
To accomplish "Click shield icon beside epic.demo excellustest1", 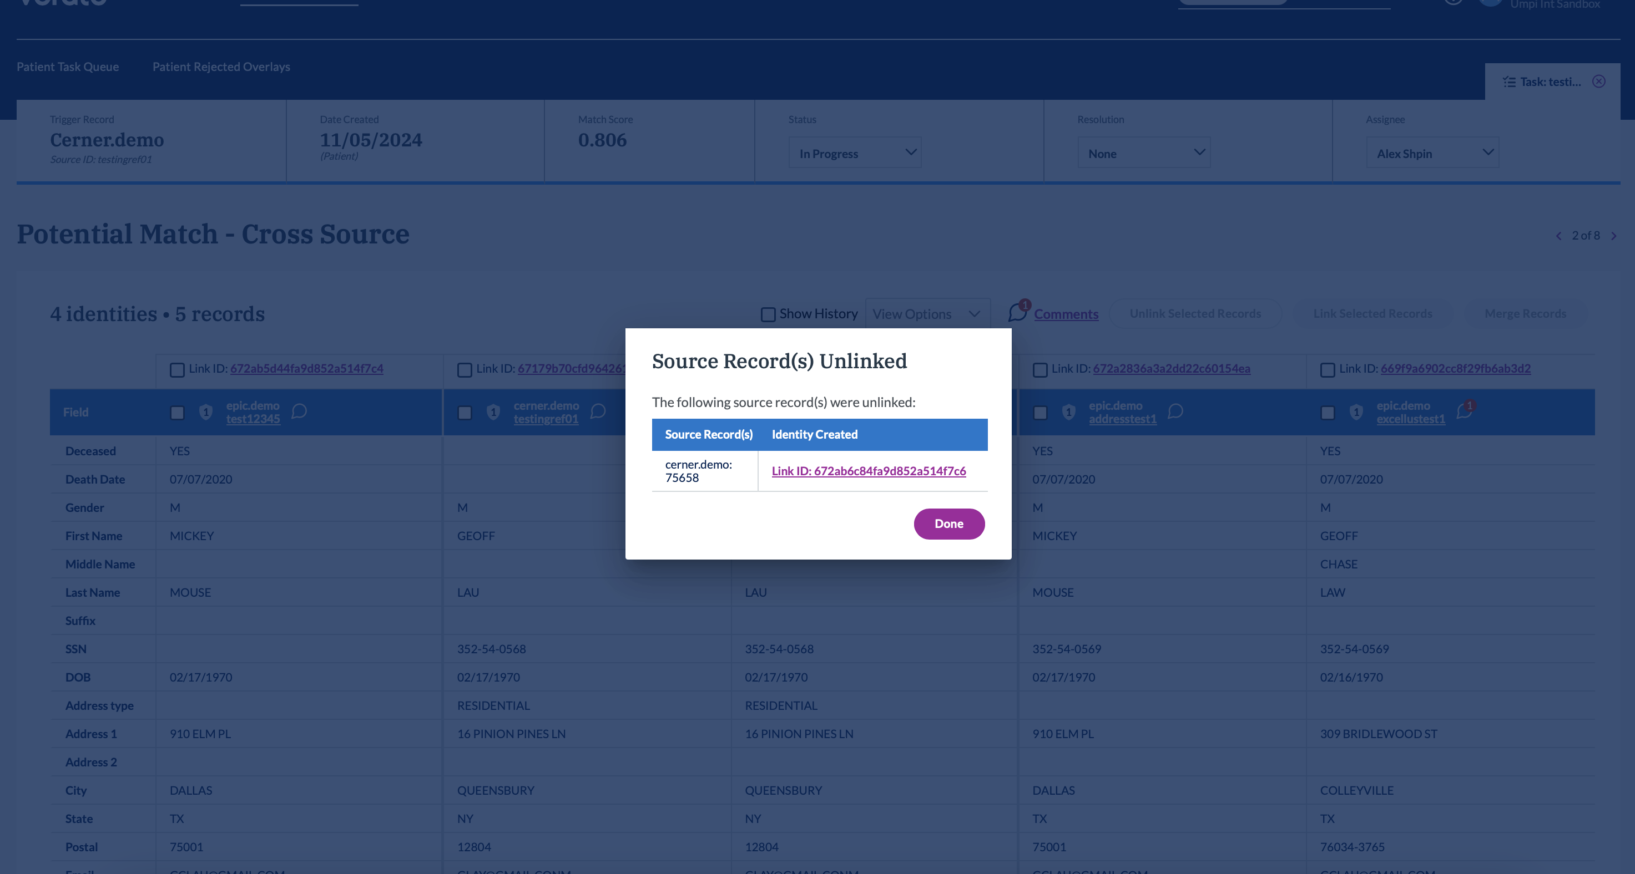I will click(1356, 412).
